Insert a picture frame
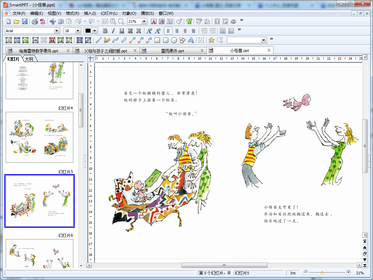The width and height of the screenshot is (373, 280). [x=25, y=40]
